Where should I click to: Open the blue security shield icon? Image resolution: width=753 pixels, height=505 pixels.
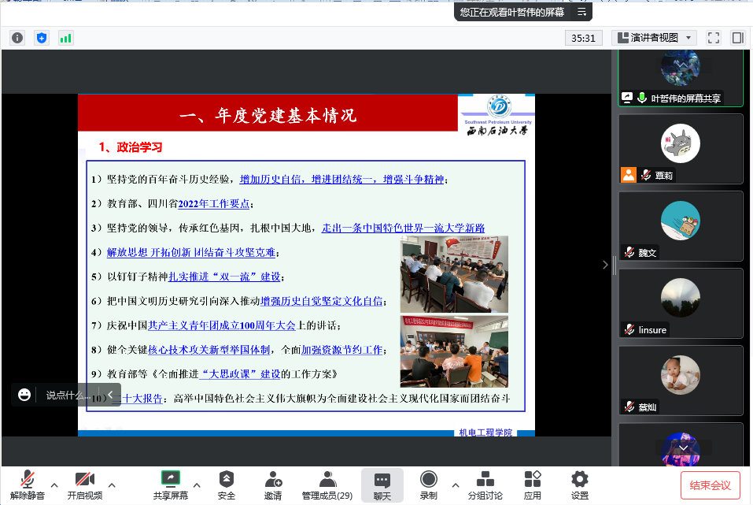click(42, 38)
